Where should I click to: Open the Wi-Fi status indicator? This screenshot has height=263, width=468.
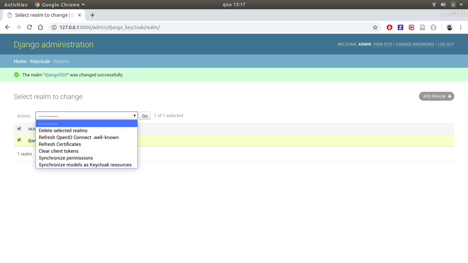pos(434,4)
